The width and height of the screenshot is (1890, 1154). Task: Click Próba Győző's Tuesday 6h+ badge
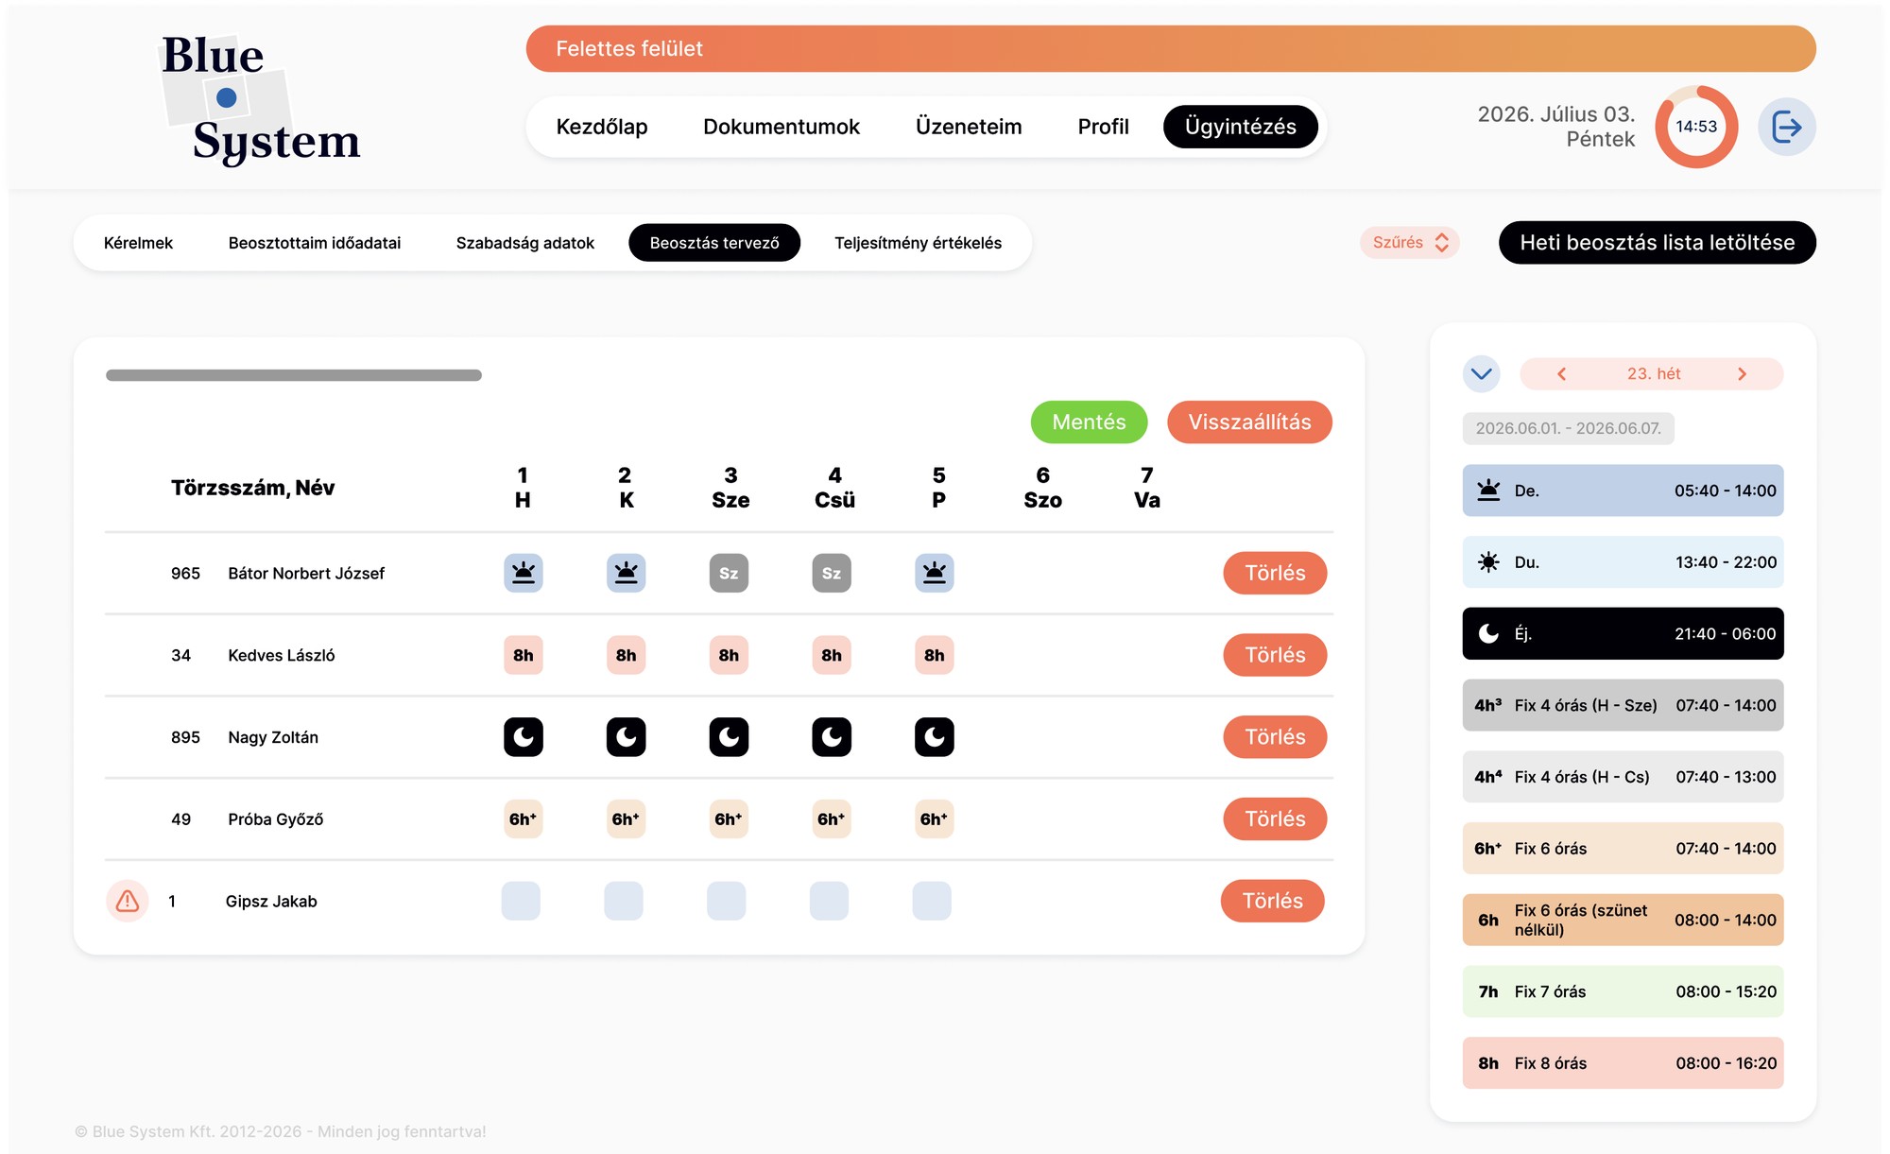[x=626, y=818]
